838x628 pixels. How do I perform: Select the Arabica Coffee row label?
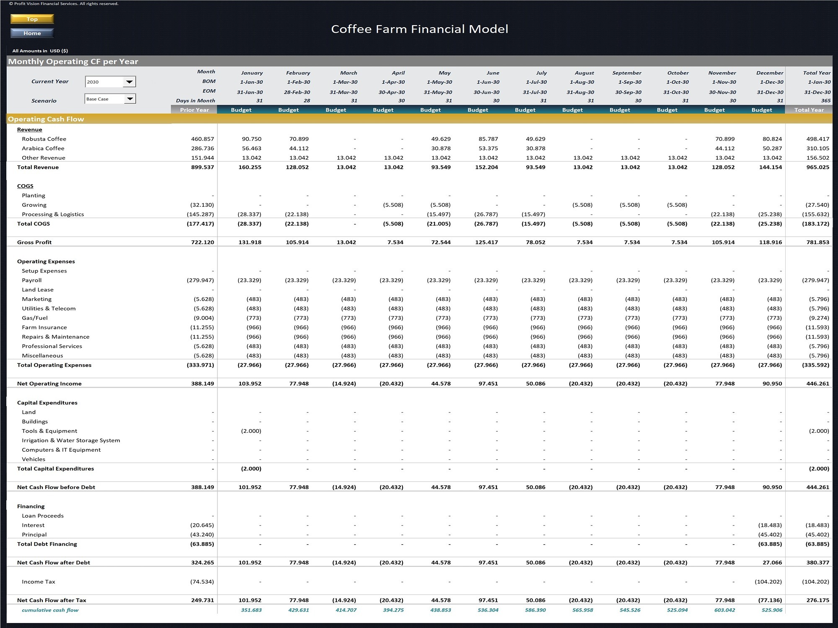43,148
